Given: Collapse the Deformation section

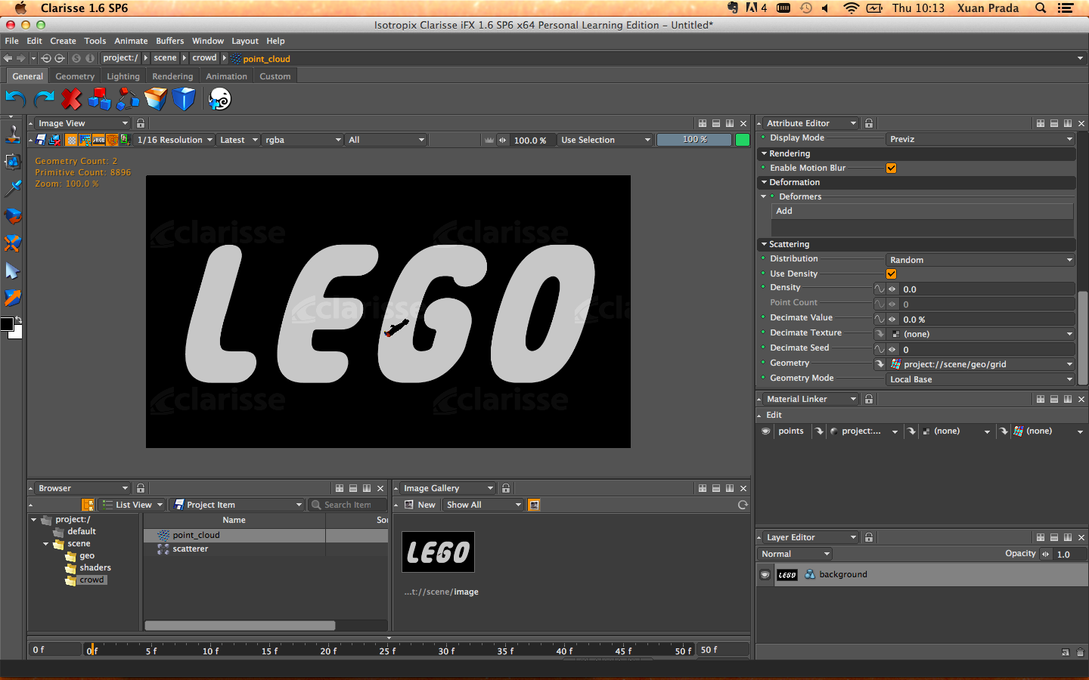Looking at the screenshot, I should 764,182.
